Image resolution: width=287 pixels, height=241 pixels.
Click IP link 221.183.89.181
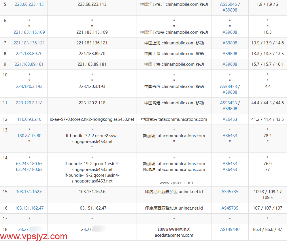click(29, 64)
